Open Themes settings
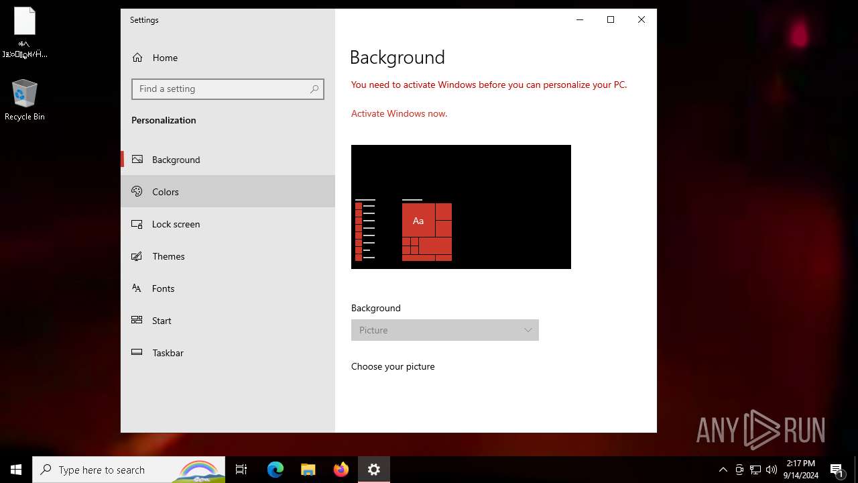This screenshot has width=858, height=483. [x=228, y=256]
